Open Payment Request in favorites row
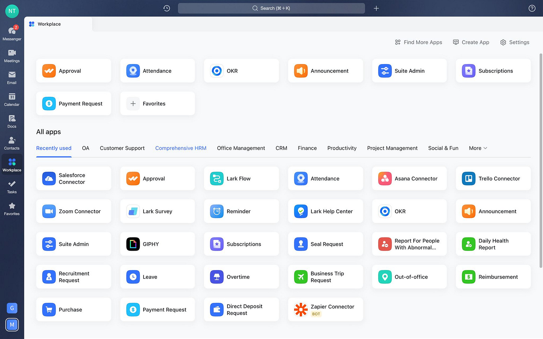Viewport: 543px width, 339px height. coord(74,104)
